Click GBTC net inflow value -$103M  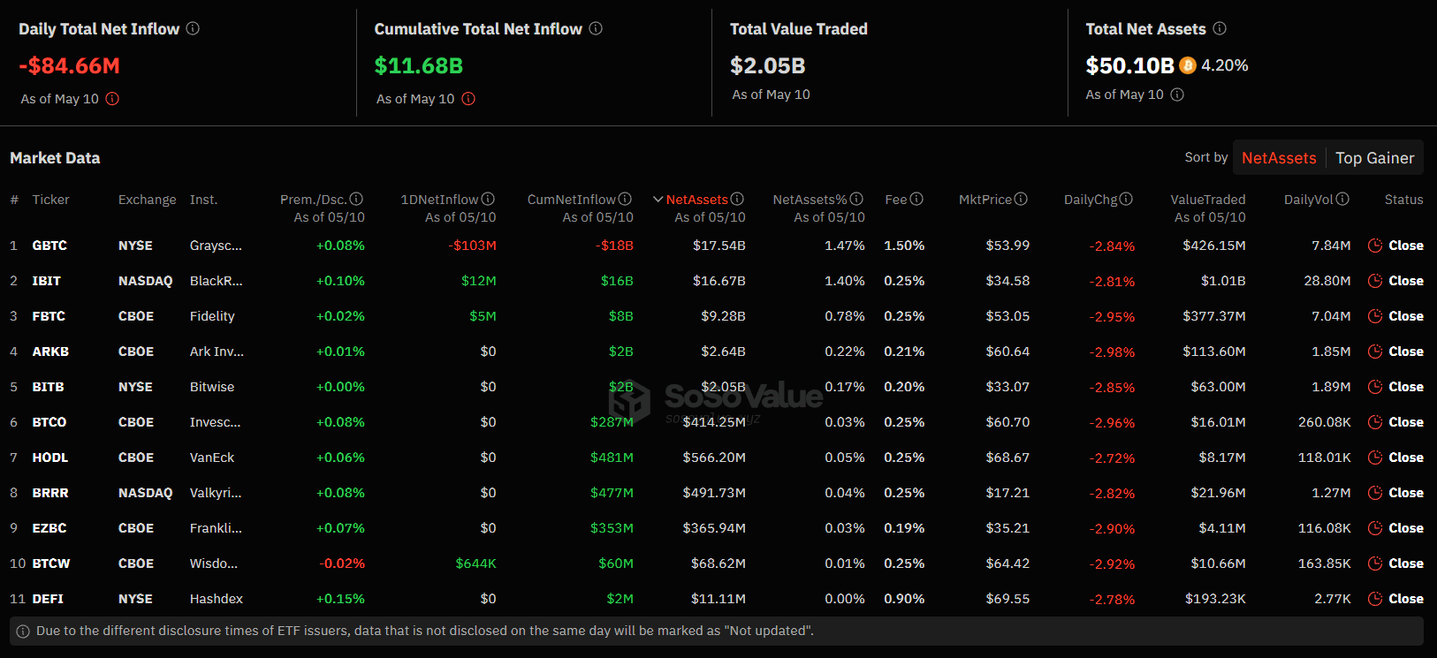tap(472, 246)
